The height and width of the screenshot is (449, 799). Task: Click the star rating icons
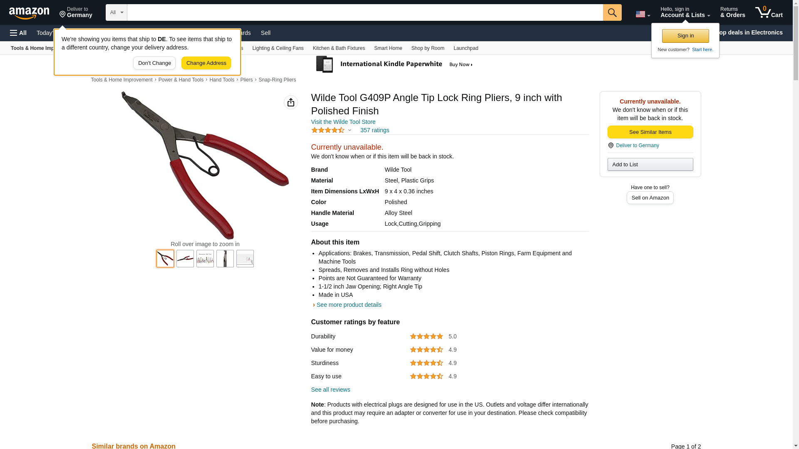[328, 130]
